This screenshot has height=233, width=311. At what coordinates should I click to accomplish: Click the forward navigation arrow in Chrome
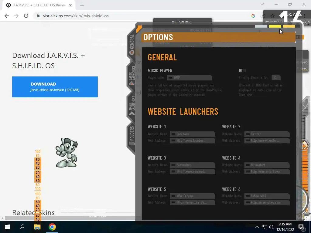point(16,16)
